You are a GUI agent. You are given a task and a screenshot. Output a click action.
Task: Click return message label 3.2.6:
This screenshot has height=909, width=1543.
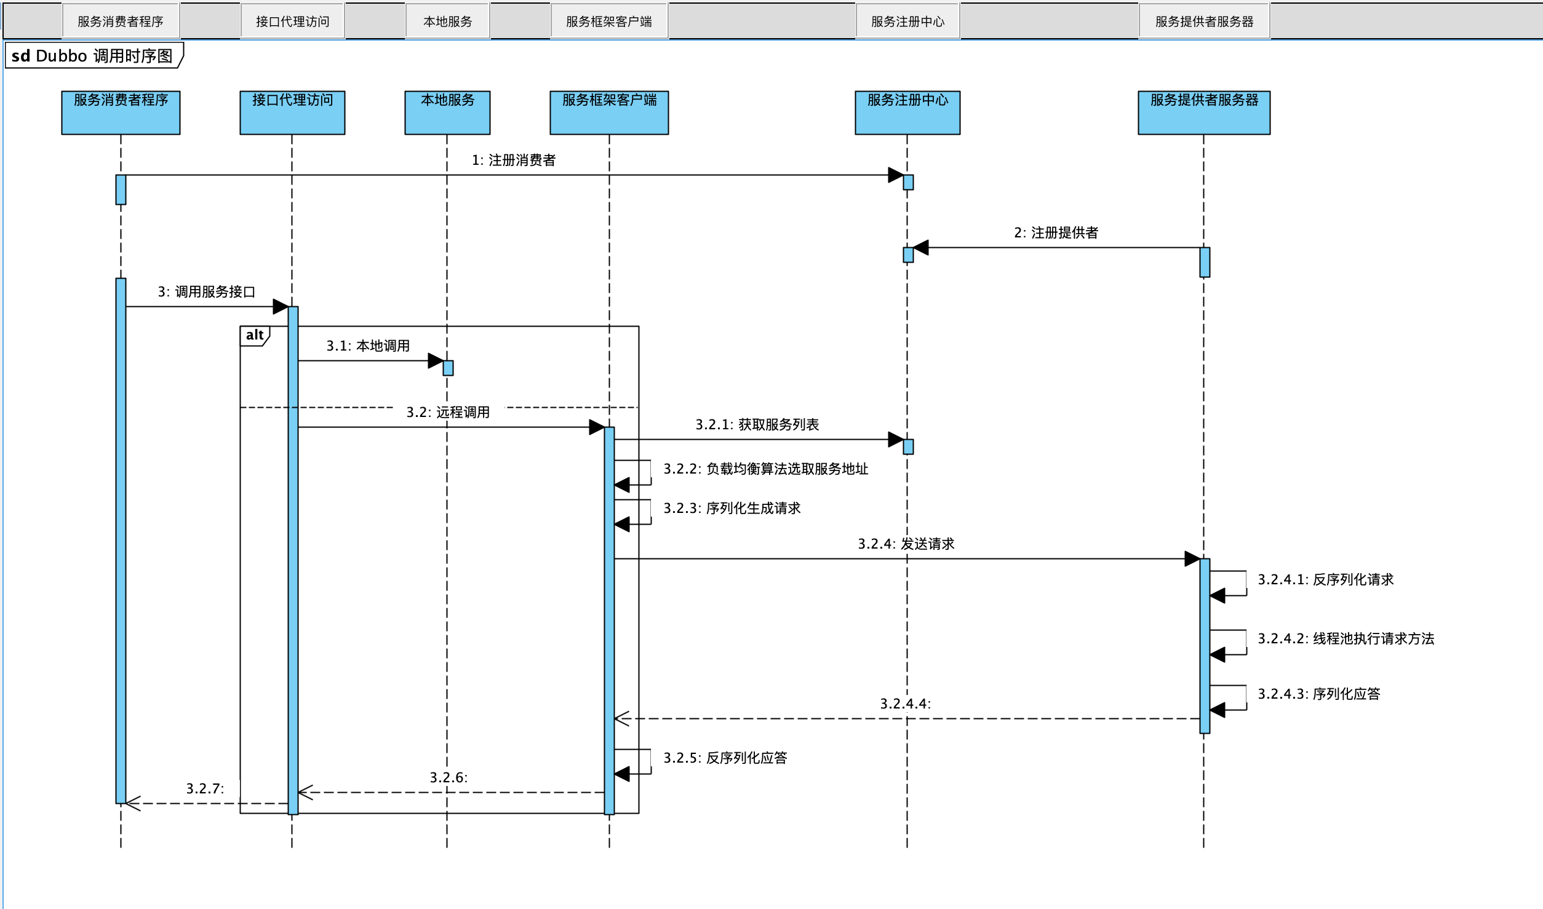pos(449,777)
